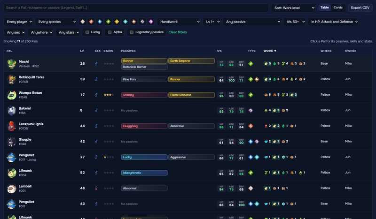This screenshot has height=219, width=376.
Task: Click Robinquill Terra's Fine Furs passive tag
Action: click(144, 79)
